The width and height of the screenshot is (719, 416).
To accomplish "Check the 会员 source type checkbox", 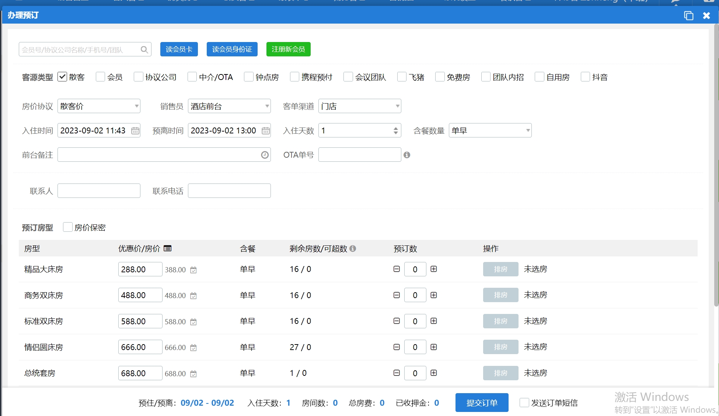I will (100, 77).
